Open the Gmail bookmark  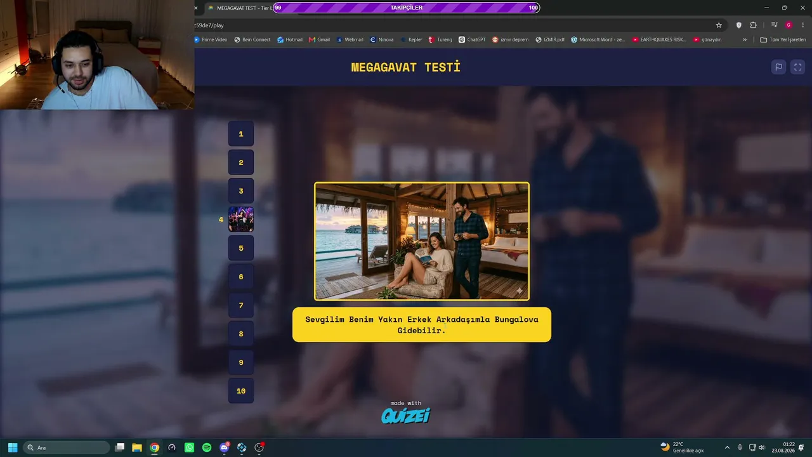click(320, 39)
